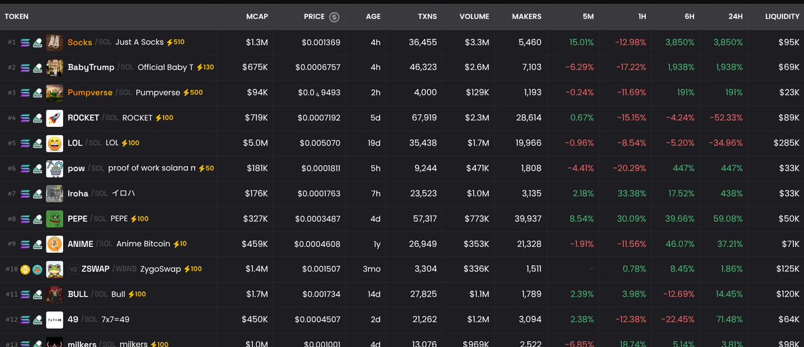Screen dimensions: 804x347
Task: Sort by the VOLUME column header
Action: pos(474,17)
